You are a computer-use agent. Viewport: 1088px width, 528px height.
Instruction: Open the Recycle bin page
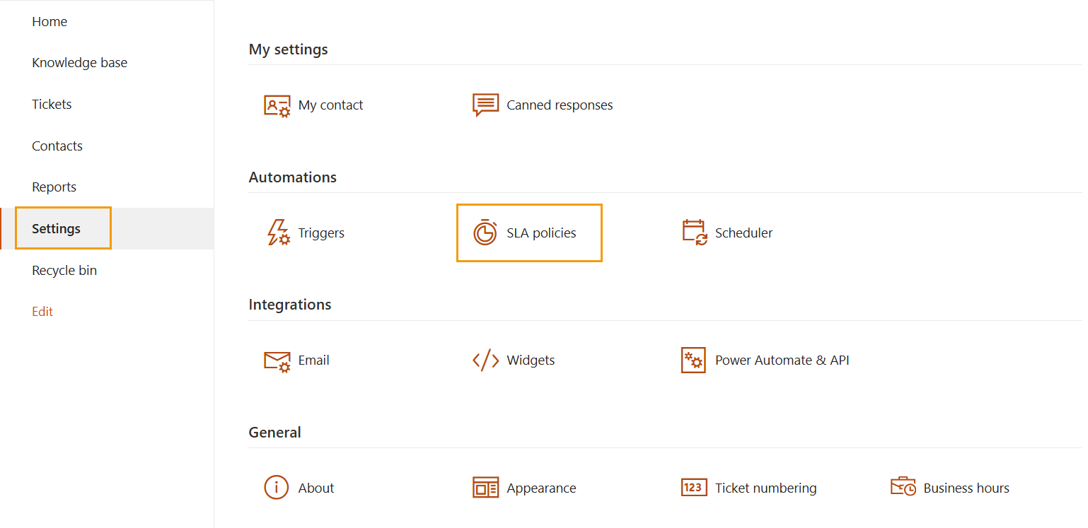[x=64, y=271]
